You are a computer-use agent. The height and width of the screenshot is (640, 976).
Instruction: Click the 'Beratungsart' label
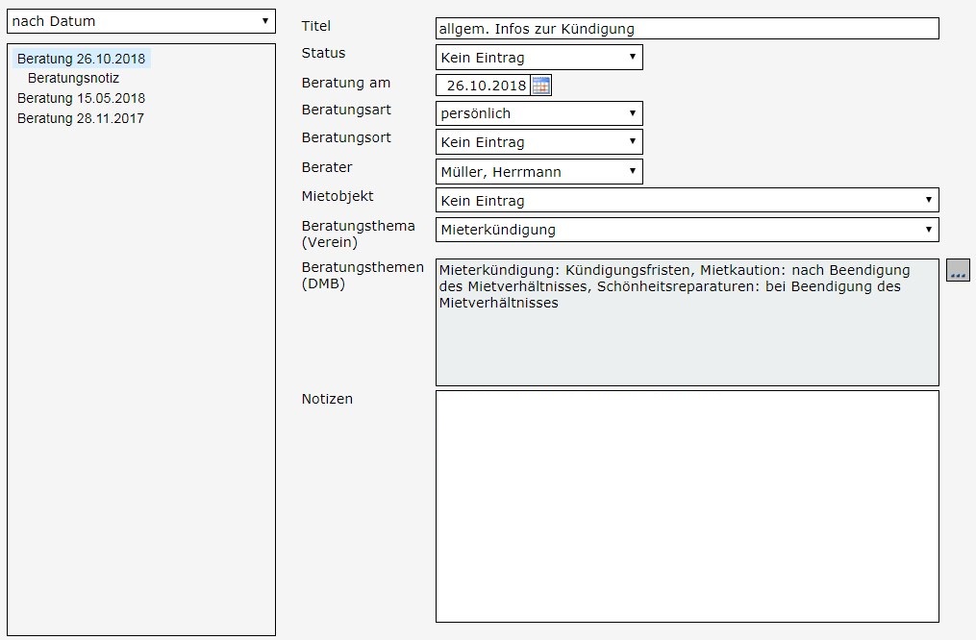click(x=346, y=110)
